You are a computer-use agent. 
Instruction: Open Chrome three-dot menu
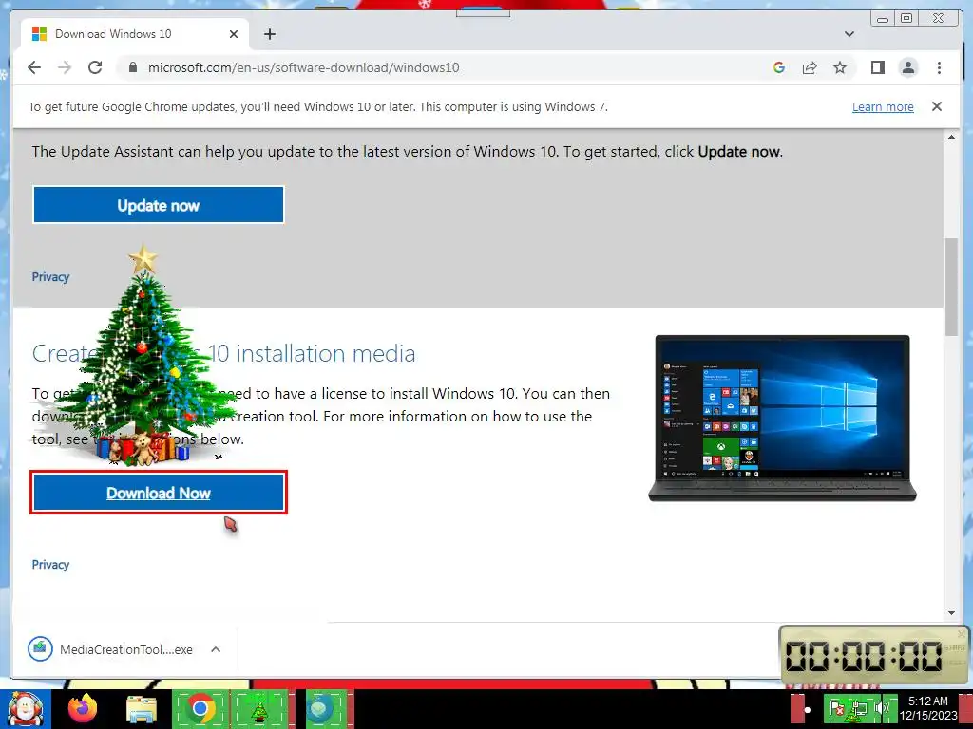tap(939, 67)
